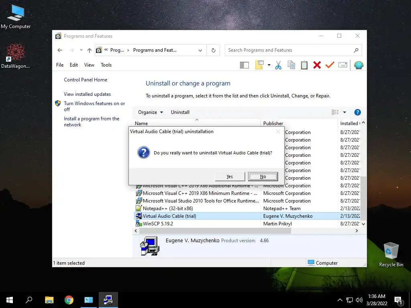The height and width of the screenshot is (308, 411).
Task: Open the volume speaker tray icon
Action: click(359, 300)
